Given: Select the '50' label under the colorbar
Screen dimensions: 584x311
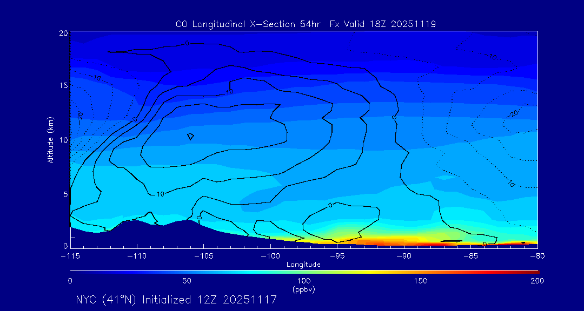Looking at the screenshot, I should point(187,281).
